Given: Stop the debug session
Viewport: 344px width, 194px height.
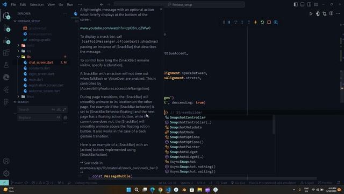Looking at the screenshot, I should pyautogui.click(x=269, y=22).
